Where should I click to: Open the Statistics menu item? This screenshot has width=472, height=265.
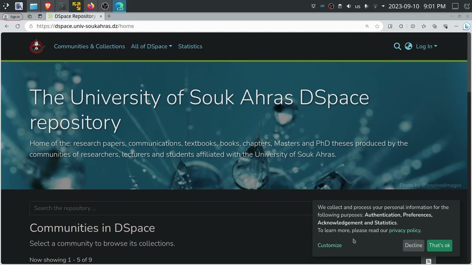point(190,46)
